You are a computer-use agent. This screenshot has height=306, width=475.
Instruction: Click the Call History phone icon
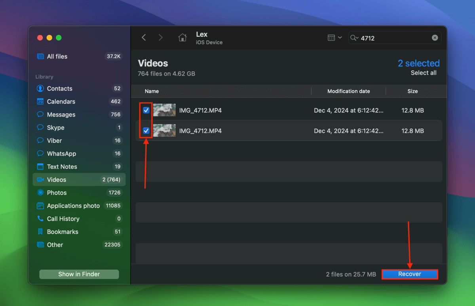pyautogui.click(x=40, y=219)
